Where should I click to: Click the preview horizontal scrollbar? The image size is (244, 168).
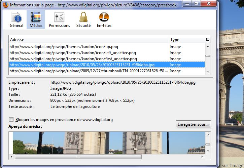[101, 157]
